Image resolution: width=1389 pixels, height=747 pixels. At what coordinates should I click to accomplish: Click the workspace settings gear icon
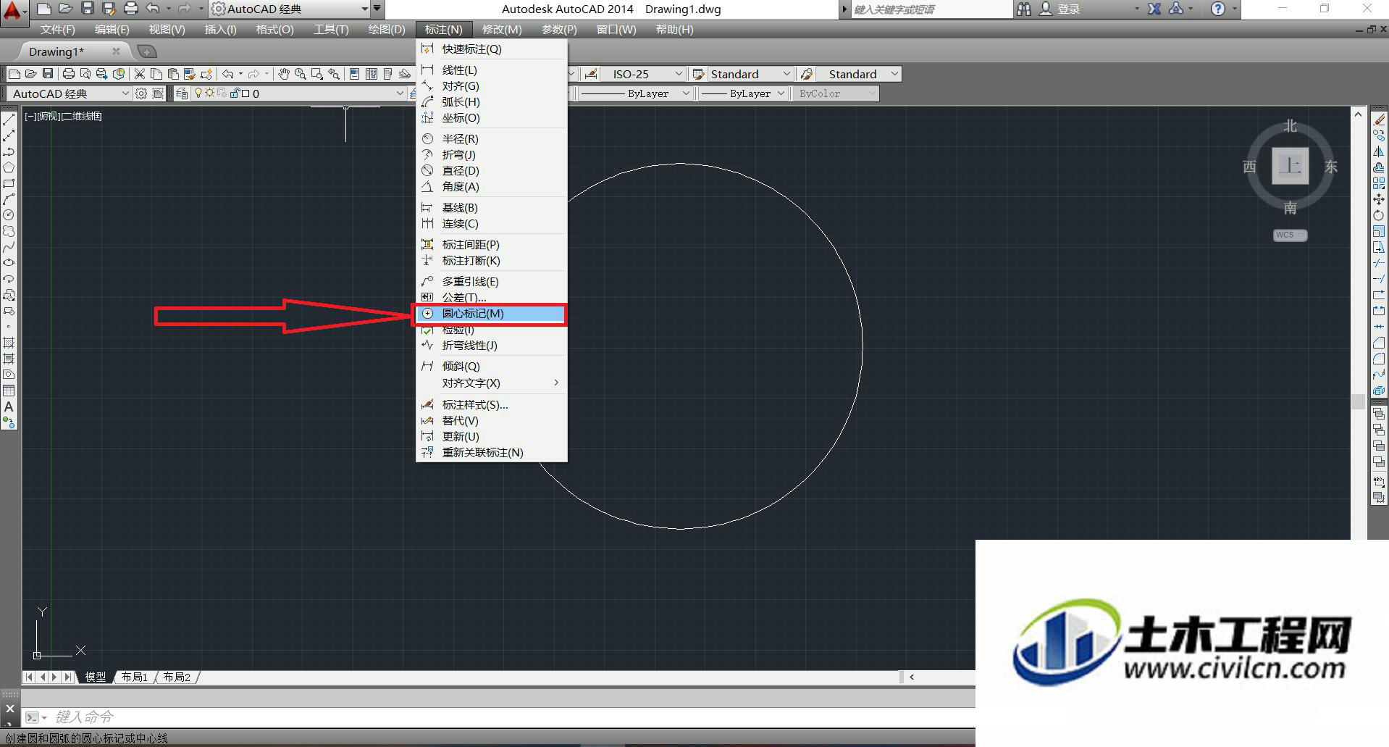[x=141, y=93]
